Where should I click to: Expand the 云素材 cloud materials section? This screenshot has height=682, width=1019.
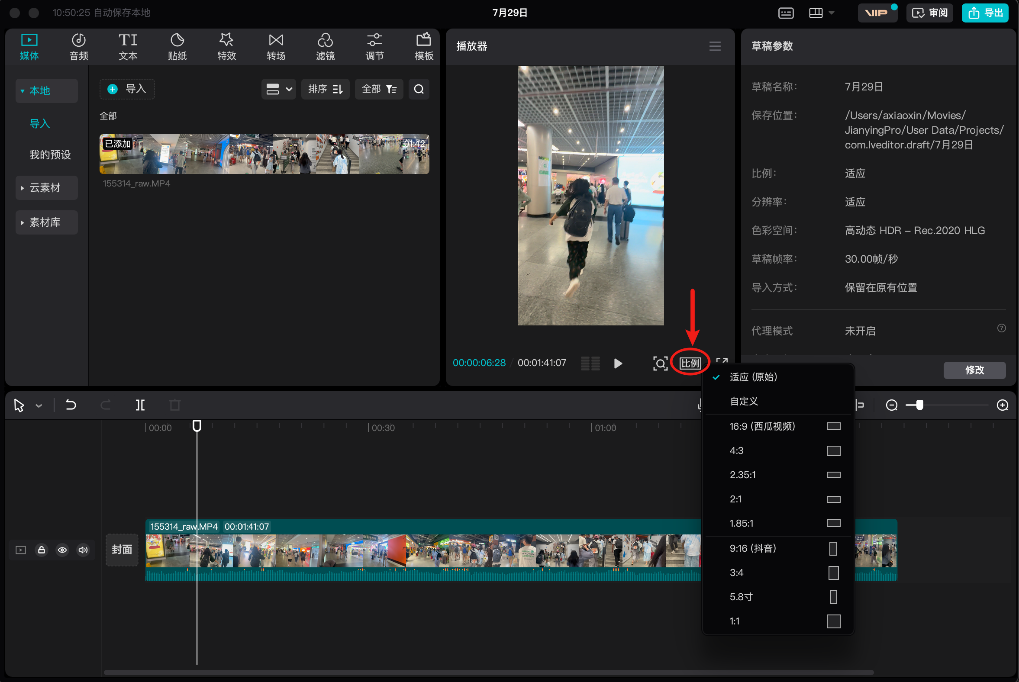tap(47, 187)
